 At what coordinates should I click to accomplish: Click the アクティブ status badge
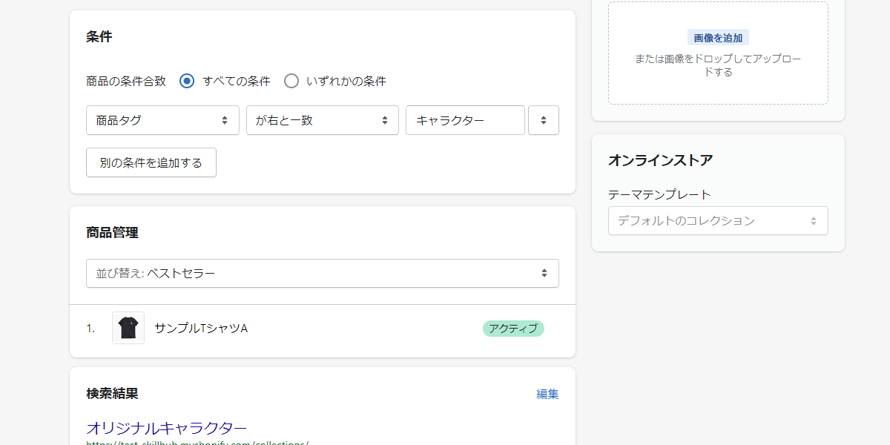coord(513,329)
